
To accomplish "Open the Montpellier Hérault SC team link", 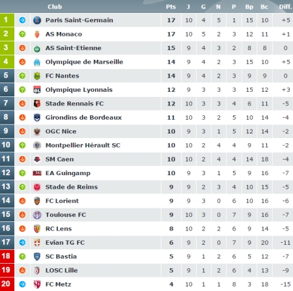I will [x=83, y=145].
